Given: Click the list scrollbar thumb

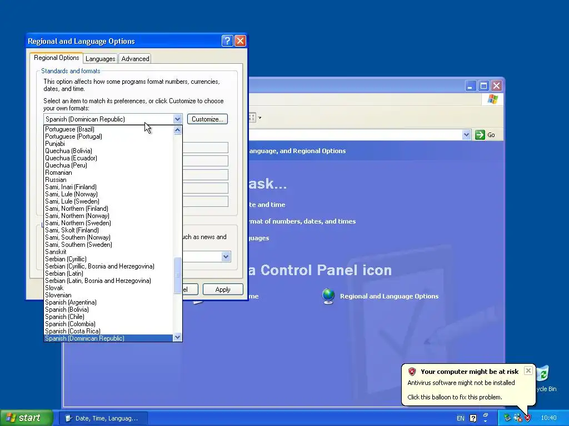Looking at the screenshot, I should 177,275.
